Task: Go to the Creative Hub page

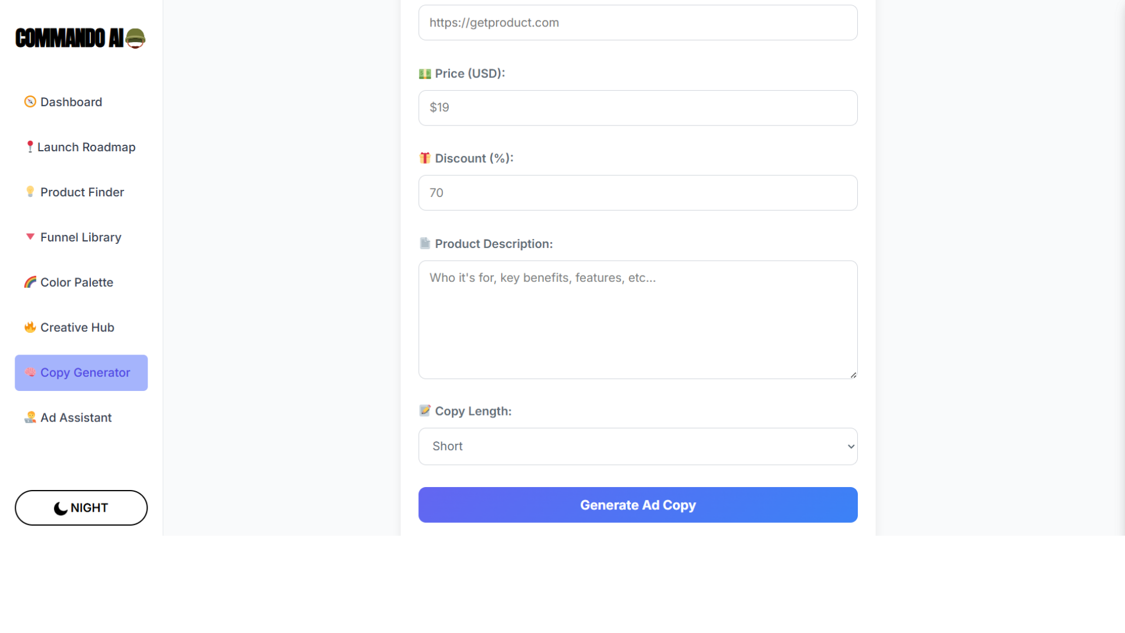Action: point(77,328)
